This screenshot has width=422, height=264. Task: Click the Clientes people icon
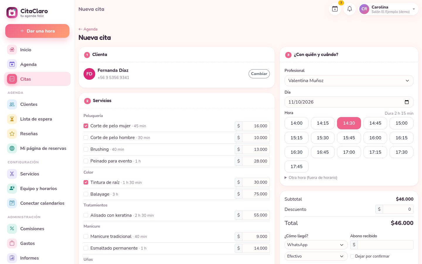coord(12,104)
